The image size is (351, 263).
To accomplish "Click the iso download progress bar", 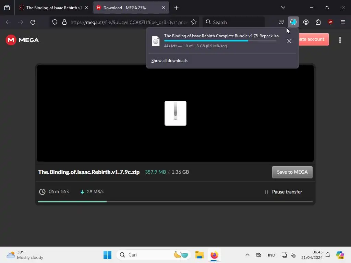I will pyautogui.click(x=220, y=41).
